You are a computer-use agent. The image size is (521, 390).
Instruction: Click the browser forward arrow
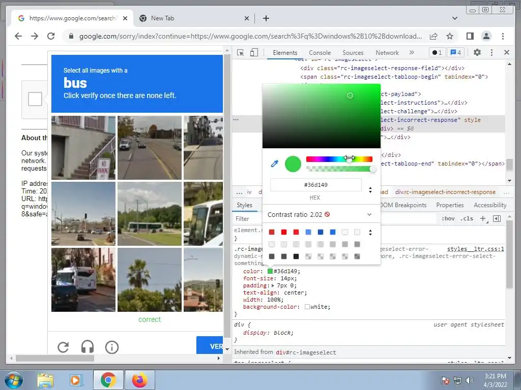35,36
